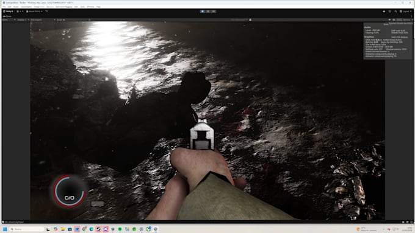Advance one frame with the Step button
The height and width of the screenshot is (233, 415).
[214, 12]
